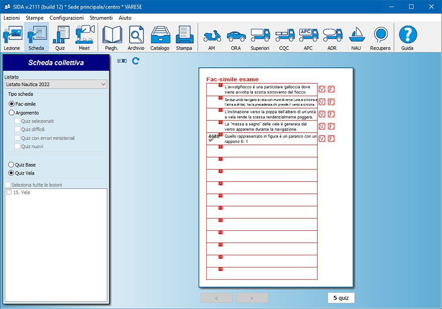This screenshot has width=442, height=309.
Task: Select the Argomento radio button
Action: 12,113
